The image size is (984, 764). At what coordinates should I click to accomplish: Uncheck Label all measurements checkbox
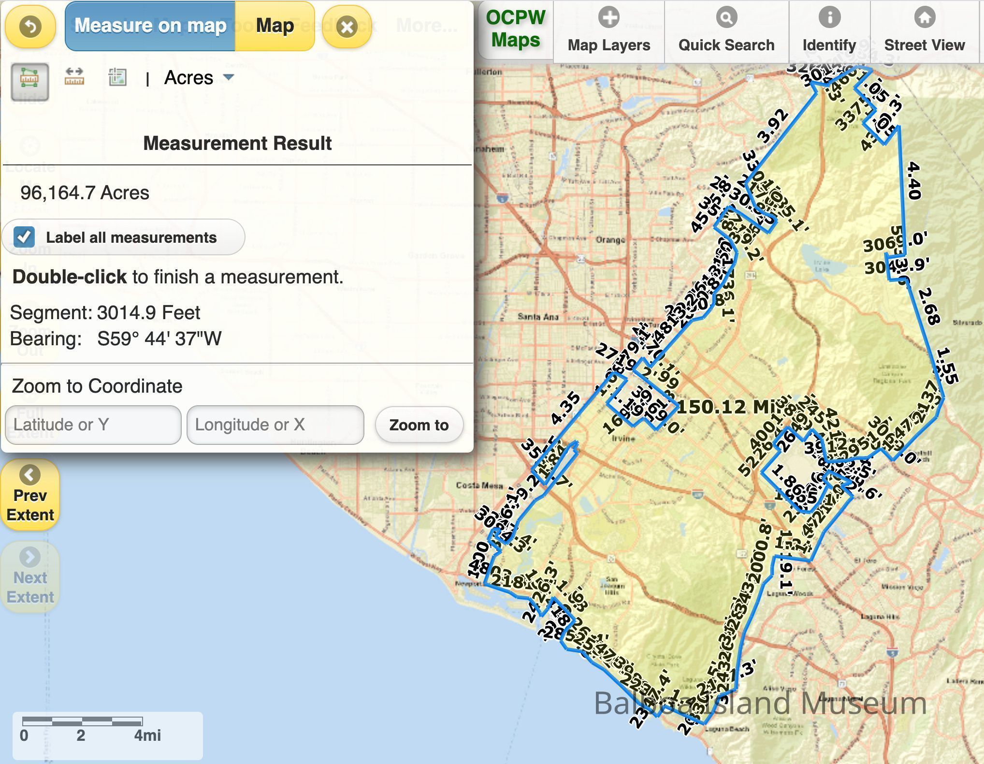point(24,237)
